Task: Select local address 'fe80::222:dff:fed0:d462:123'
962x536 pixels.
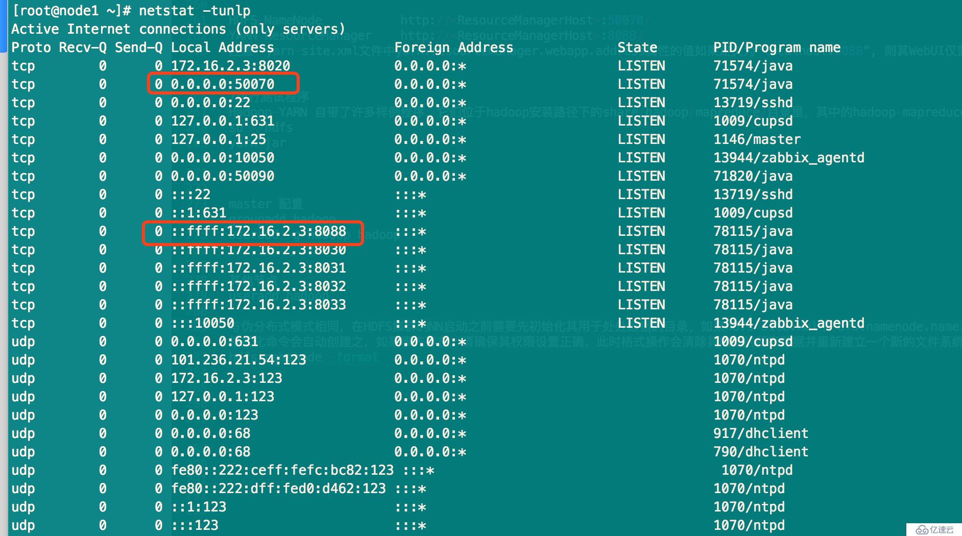Action: (x=278, y=489)
